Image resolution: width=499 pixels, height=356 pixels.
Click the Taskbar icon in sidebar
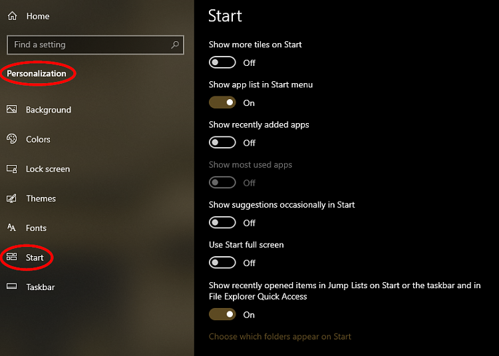click(12, 287)
